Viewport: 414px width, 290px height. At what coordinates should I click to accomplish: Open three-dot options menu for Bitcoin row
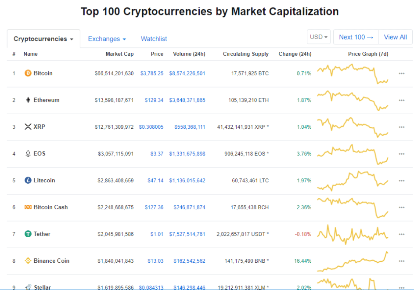tap(401, 73)
